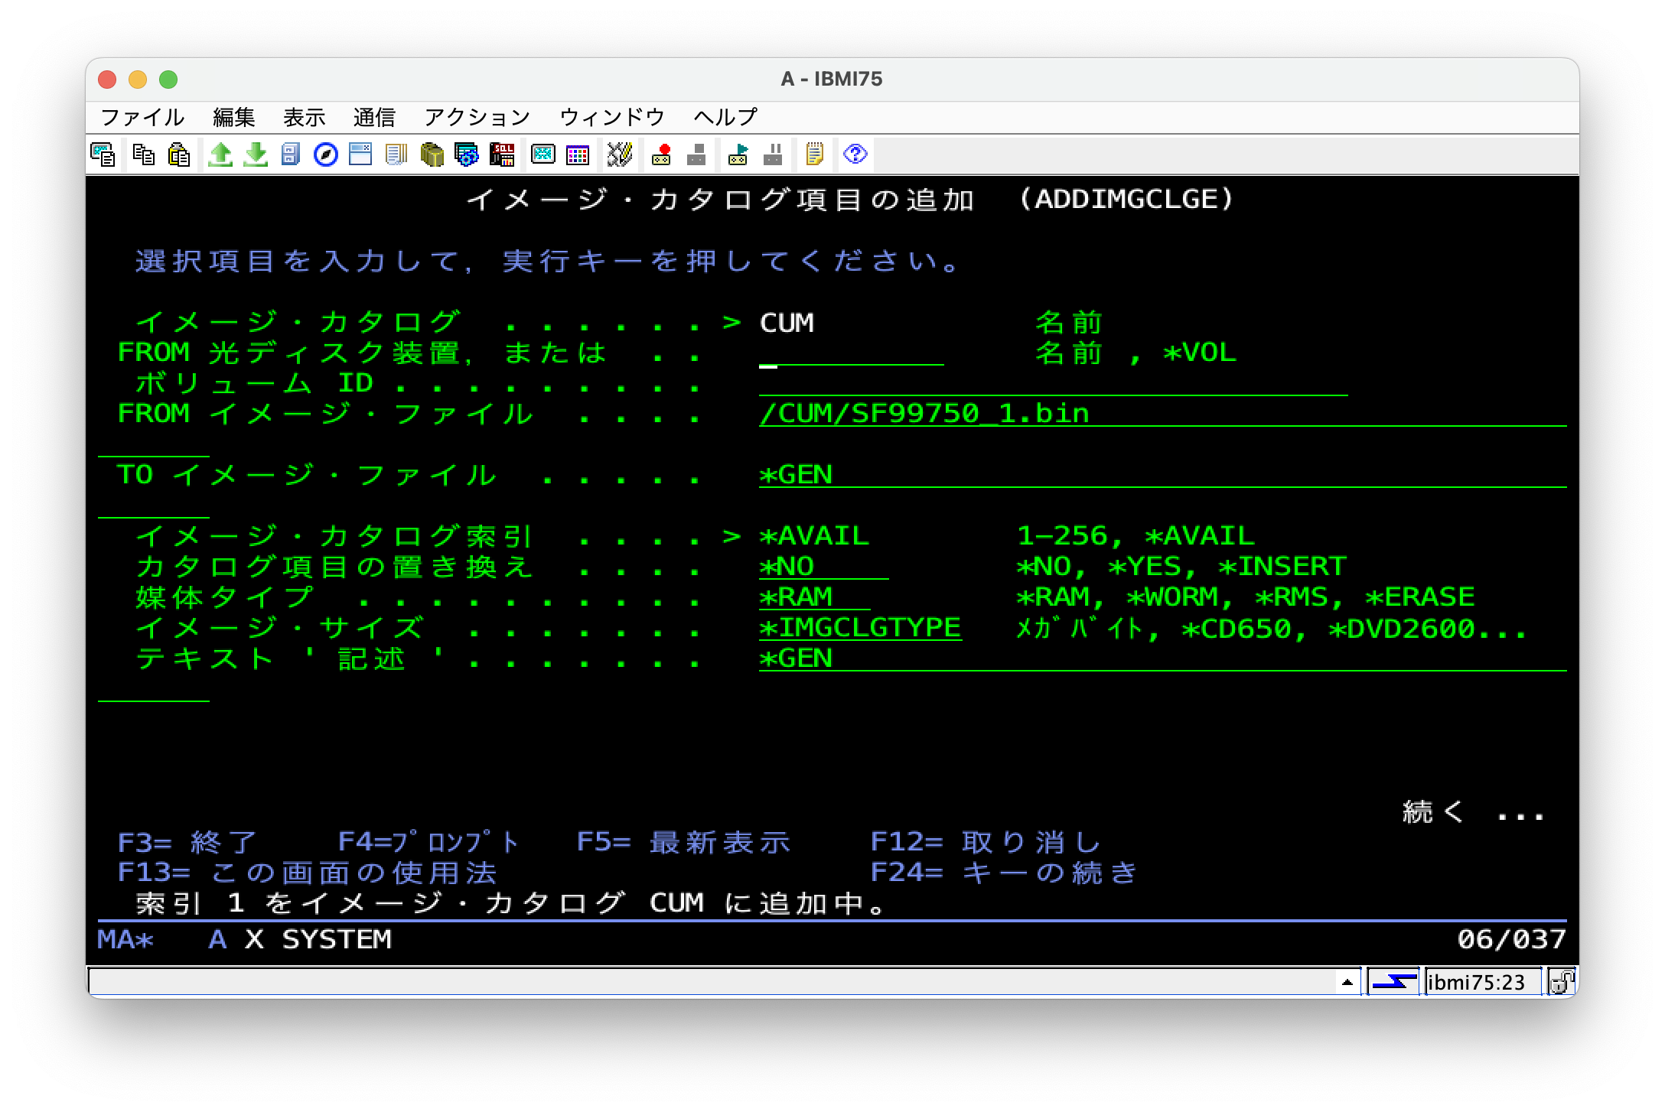The height and width of the screenshot is (1112, 1665).
Task: Click the green download arrow icon
Action: (x=256, y=155)
